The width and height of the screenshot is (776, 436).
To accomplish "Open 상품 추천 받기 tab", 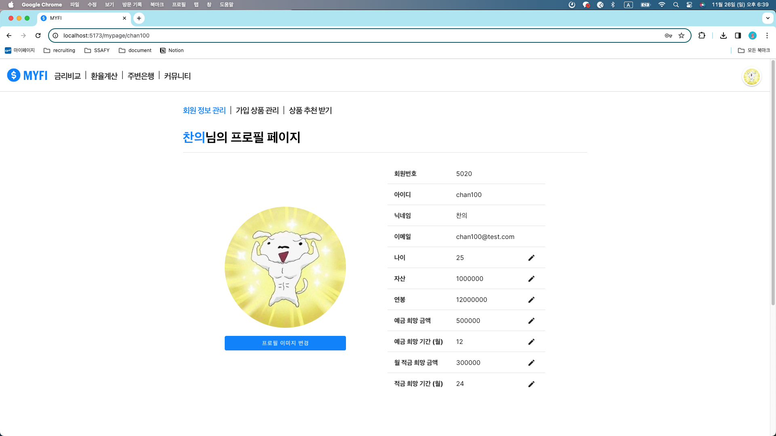I will coord(310,111).
